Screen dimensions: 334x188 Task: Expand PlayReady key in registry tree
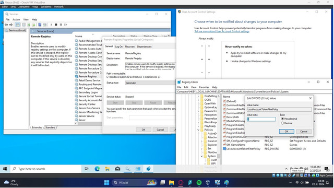(198, 126)
